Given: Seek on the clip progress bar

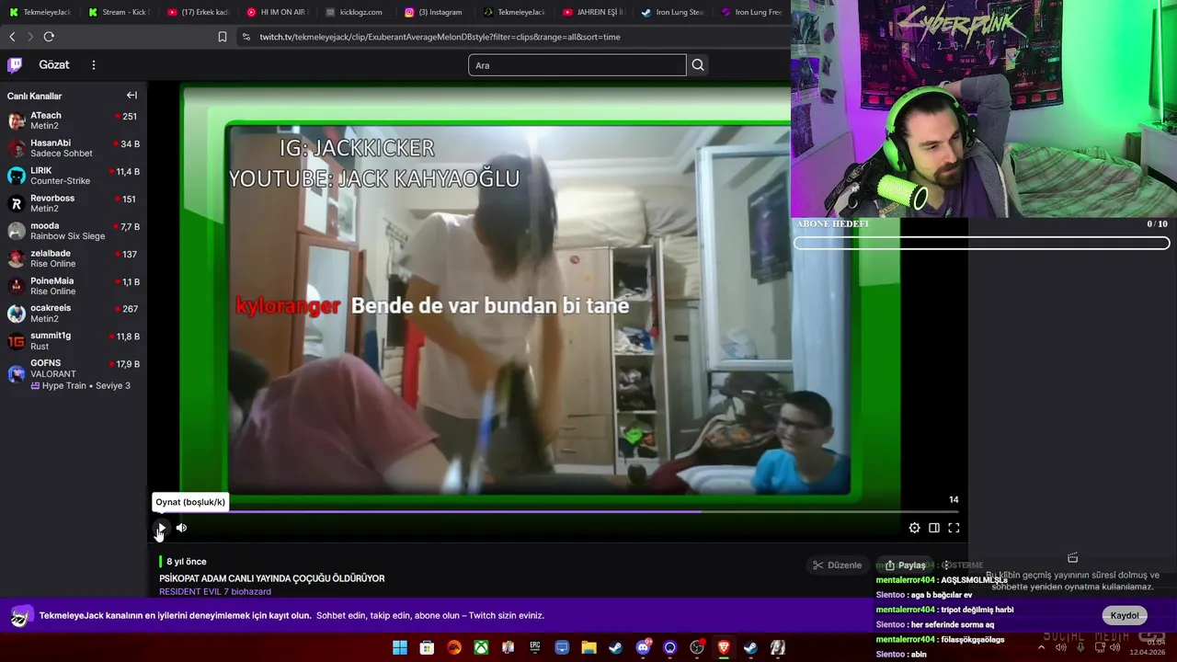Looking at the screenshot, I should [558, 511].
